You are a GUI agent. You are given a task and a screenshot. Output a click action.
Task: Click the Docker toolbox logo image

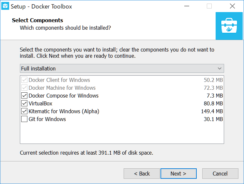pos(229,26)
